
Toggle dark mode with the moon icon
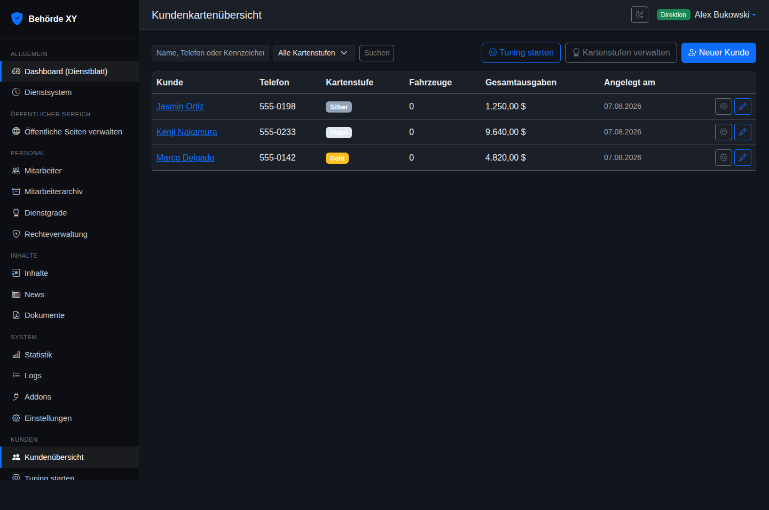639,14
